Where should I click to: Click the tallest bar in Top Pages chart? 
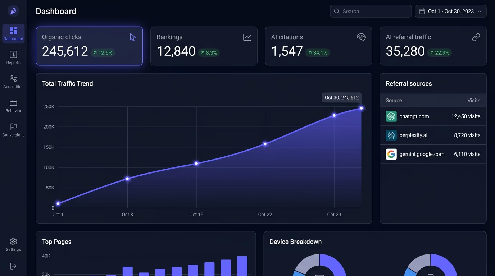click(x=242, y=266)
